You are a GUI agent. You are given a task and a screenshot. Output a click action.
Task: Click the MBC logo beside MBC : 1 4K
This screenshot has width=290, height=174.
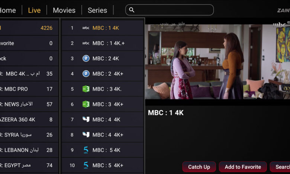coord(86,28)
